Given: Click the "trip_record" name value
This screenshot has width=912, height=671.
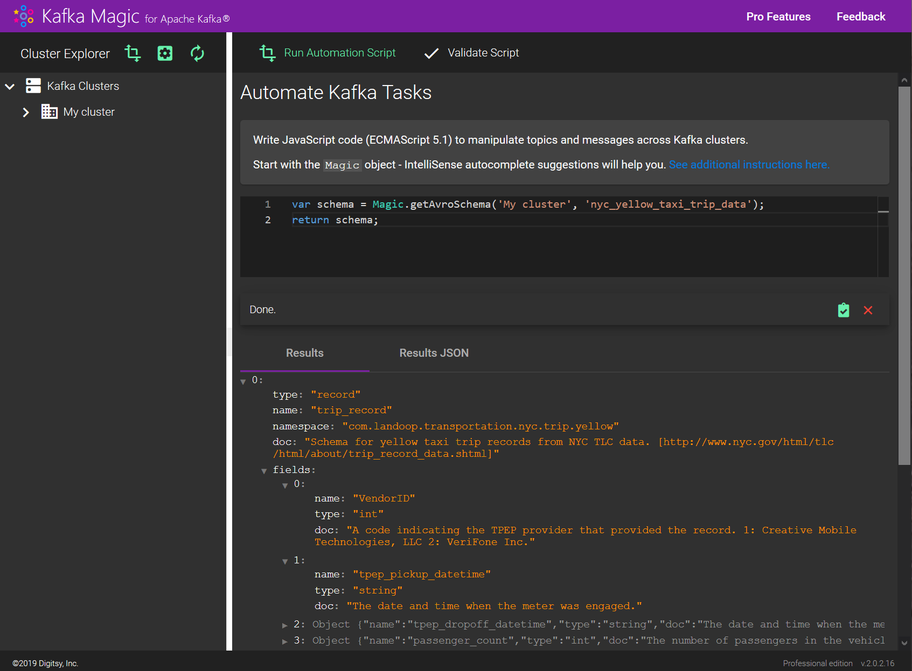Looking at the screenshot, I should (x=351, y=411).
